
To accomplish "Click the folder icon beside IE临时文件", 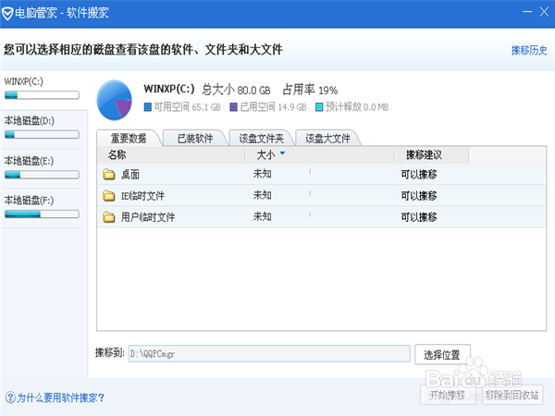I will 109,196.
